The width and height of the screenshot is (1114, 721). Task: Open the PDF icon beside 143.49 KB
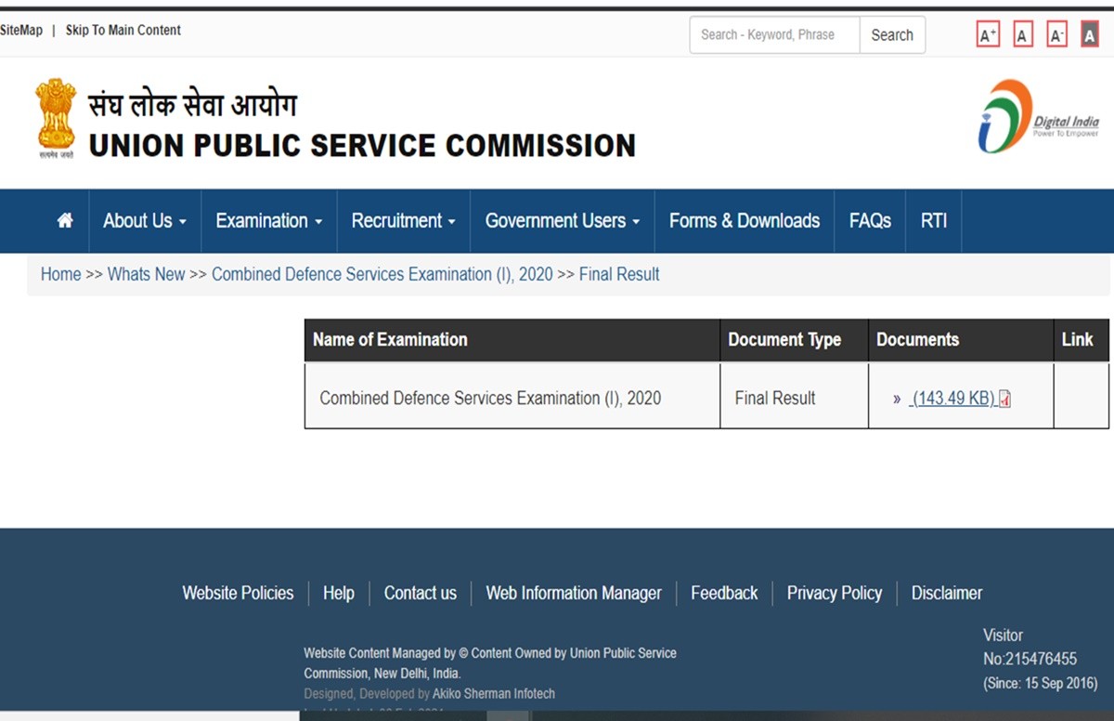tap(1004, 399)
